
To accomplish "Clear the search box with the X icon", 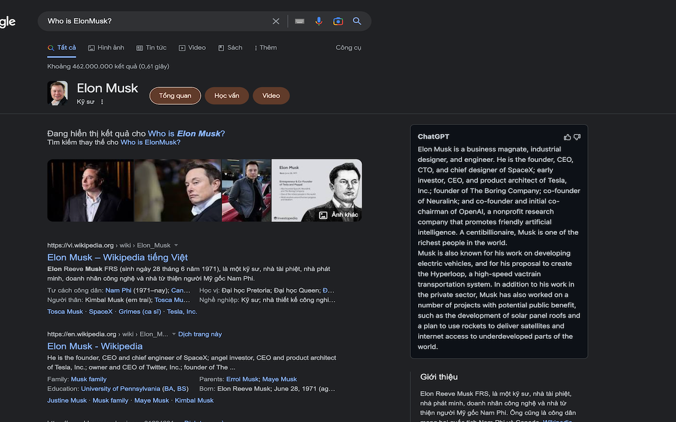I will 276,21.
